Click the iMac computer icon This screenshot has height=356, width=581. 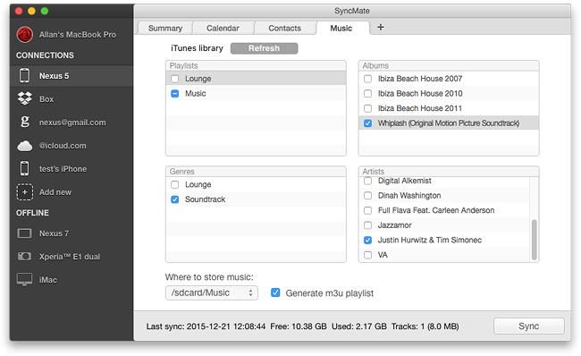click(x=24, y=280)
